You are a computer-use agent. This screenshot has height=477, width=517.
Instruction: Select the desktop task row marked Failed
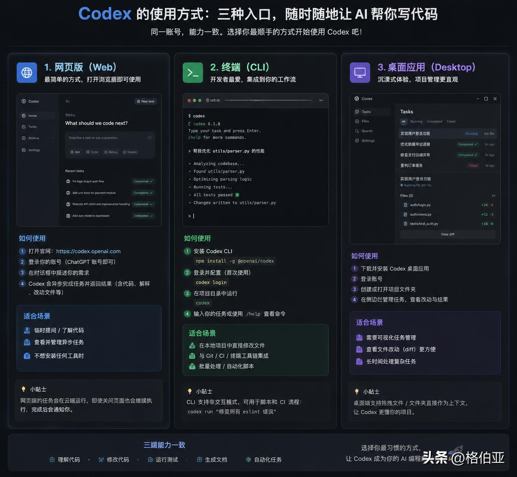click(x=448, y=166)
